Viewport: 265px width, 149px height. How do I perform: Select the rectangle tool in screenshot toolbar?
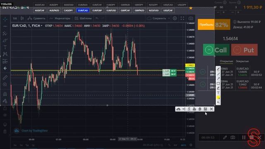218,84
